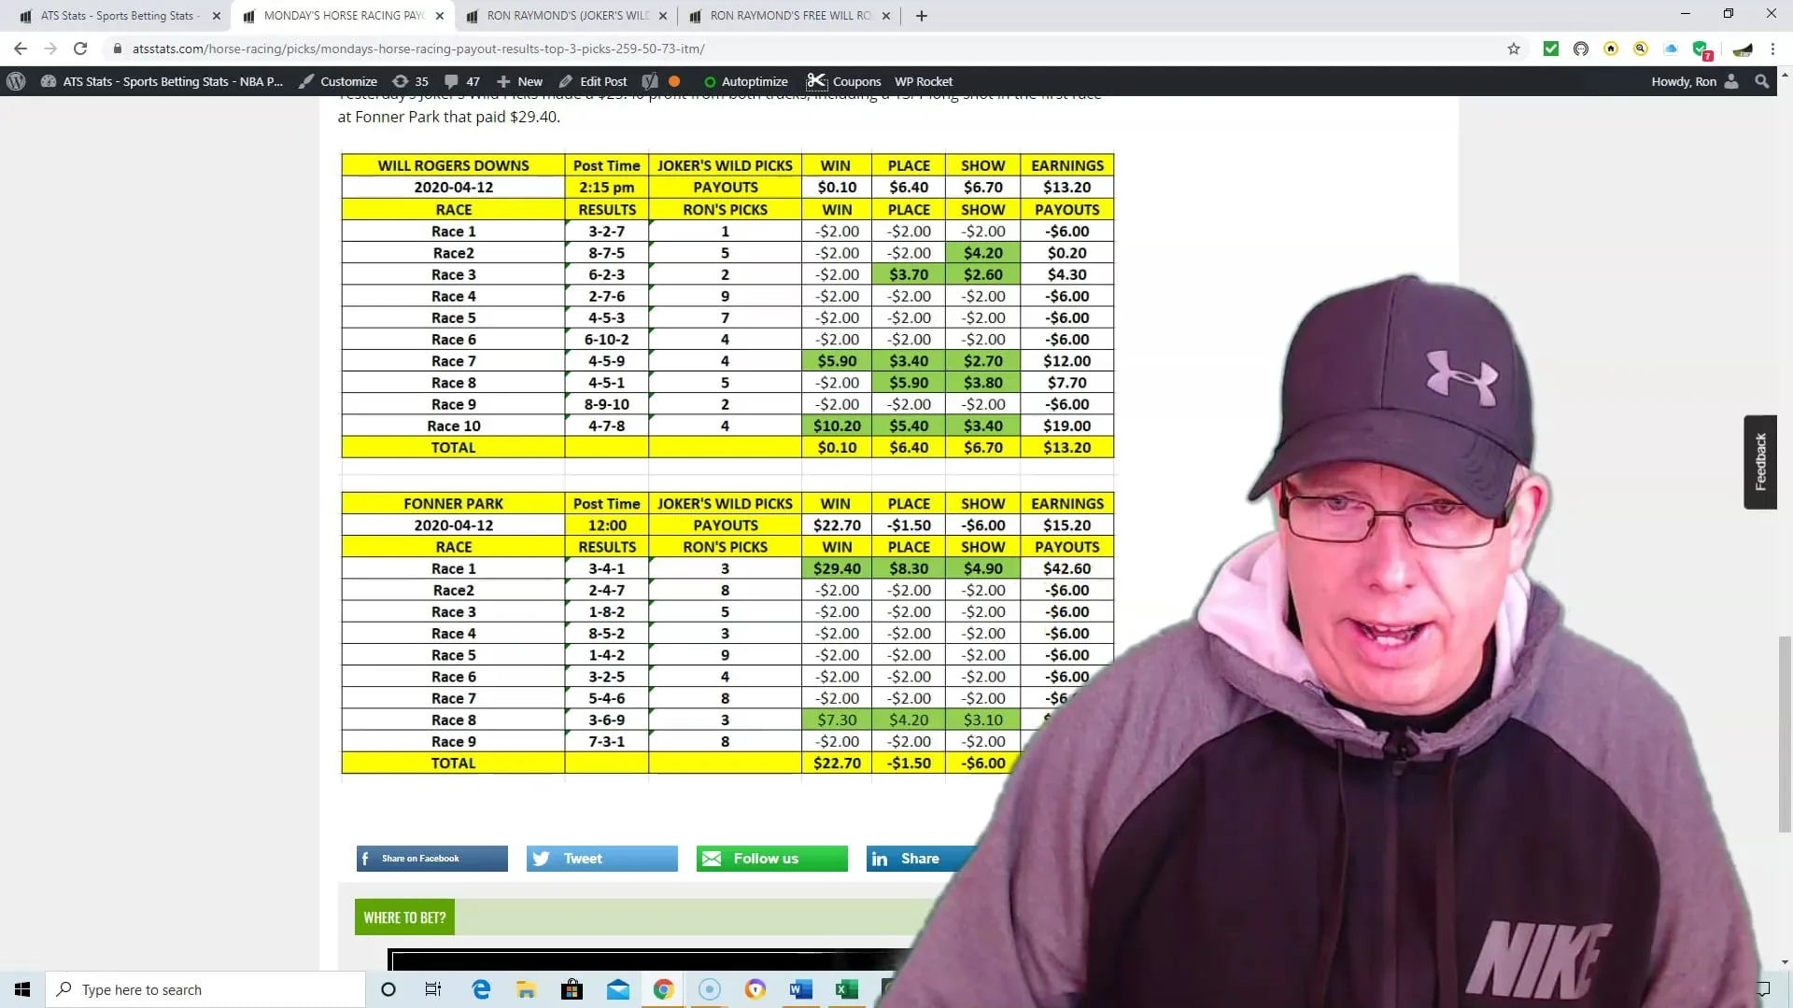
Task: Click $7.30 win cell in Fonner Race 8
Action: pyautogui.click(x=837, y=720)
